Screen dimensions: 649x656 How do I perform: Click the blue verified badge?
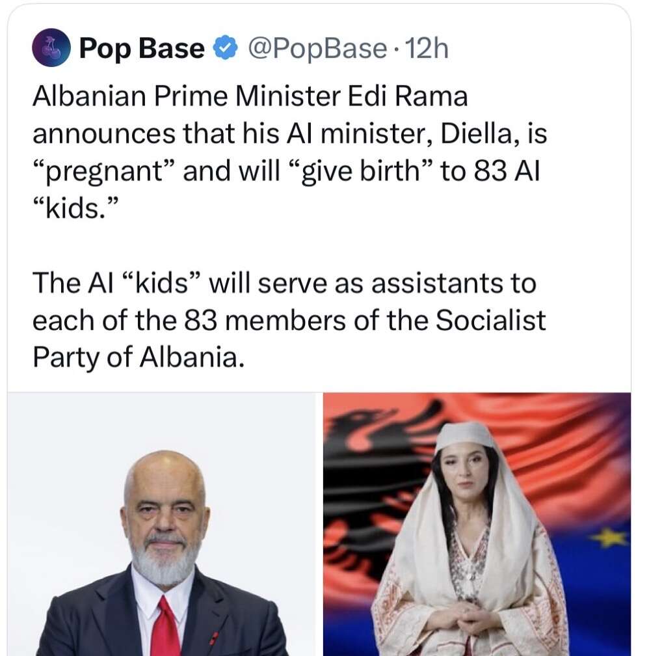click(x=225, y=48)
